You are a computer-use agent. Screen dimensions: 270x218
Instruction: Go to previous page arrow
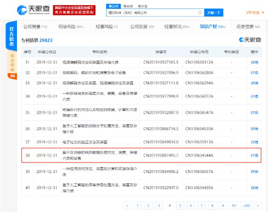click(x=127, y=205)
